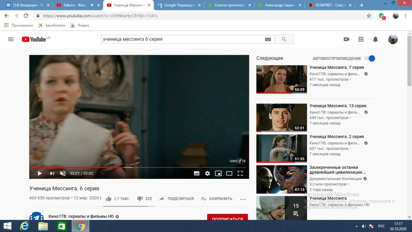Open player settings gear
The image size is (412, 232).
coord(207,173)
